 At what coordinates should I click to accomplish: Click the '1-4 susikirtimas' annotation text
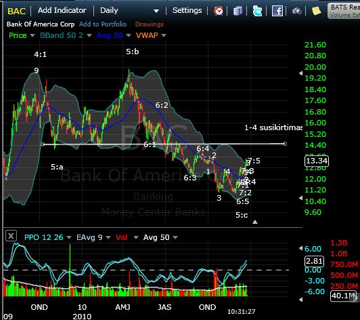(x=273, y=127)
